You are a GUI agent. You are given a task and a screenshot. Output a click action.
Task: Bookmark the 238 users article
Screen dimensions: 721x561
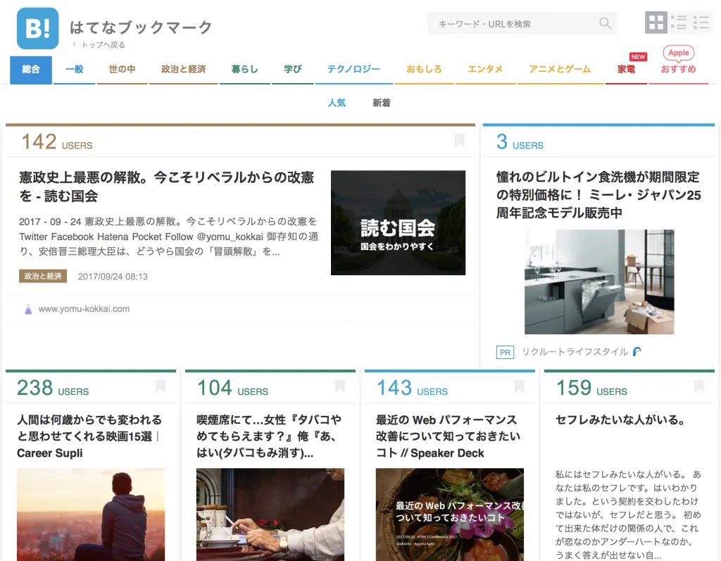click(160, 386)
